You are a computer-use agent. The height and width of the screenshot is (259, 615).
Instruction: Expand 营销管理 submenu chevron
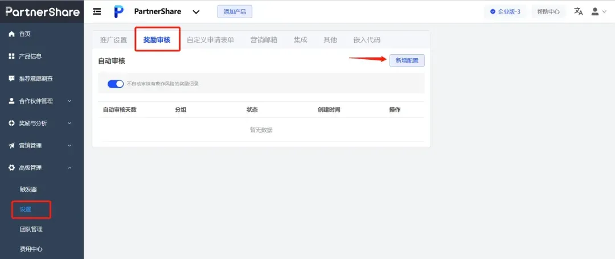[69, 145]
